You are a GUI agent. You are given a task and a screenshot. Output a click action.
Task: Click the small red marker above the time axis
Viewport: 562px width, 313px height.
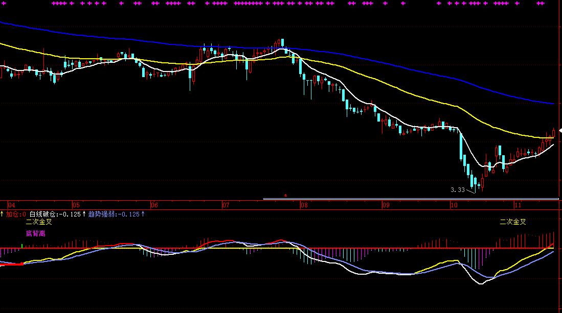click(285, 195)
